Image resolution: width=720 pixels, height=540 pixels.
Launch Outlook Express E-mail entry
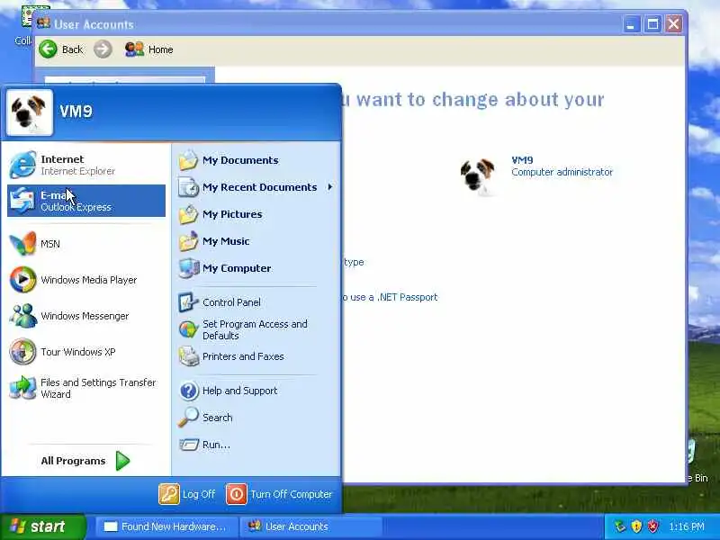(86, 201)
